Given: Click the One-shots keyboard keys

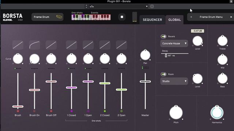Looking at the screenshot, I should 81,17.
